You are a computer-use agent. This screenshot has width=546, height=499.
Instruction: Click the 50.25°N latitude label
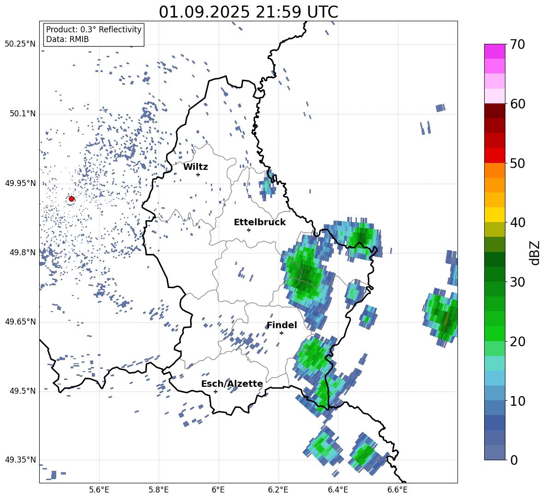[x=20, y=44]
